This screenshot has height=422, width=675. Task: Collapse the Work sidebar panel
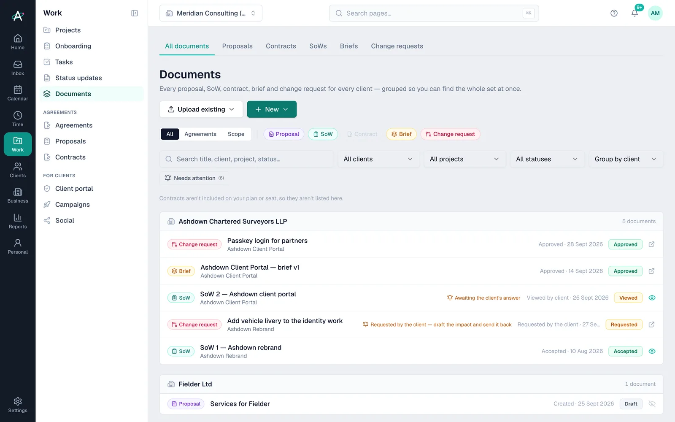[x=135, y=13]
